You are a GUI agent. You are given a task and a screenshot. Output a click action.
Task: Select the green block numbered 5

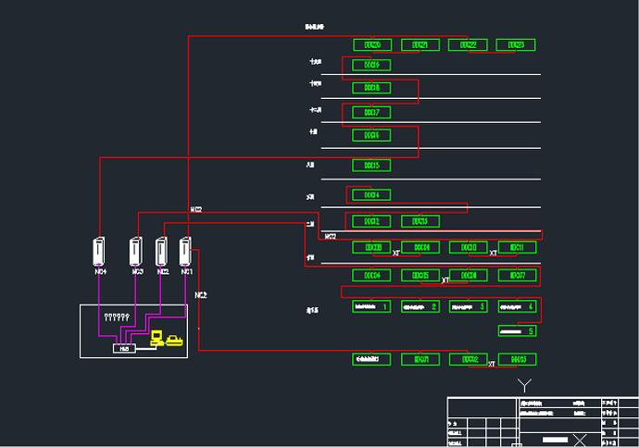click(517, 330)
